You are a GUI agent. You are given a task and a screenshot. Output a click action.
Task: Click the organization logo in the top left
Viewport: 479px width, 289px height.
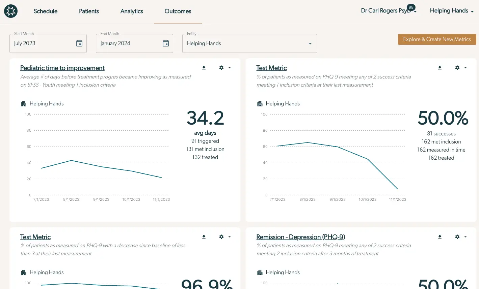(10, 10)
